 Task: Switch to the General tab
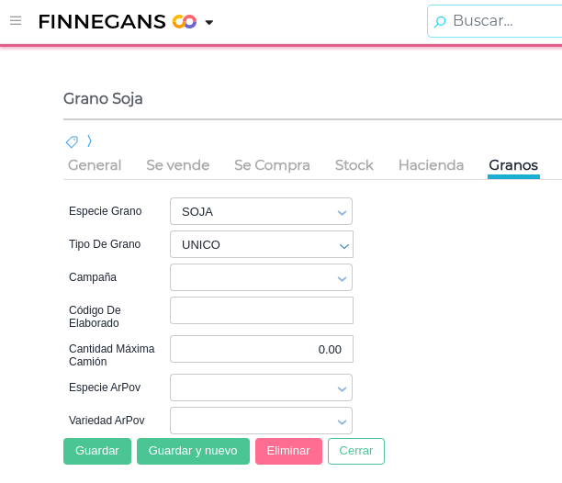point(95,165)
